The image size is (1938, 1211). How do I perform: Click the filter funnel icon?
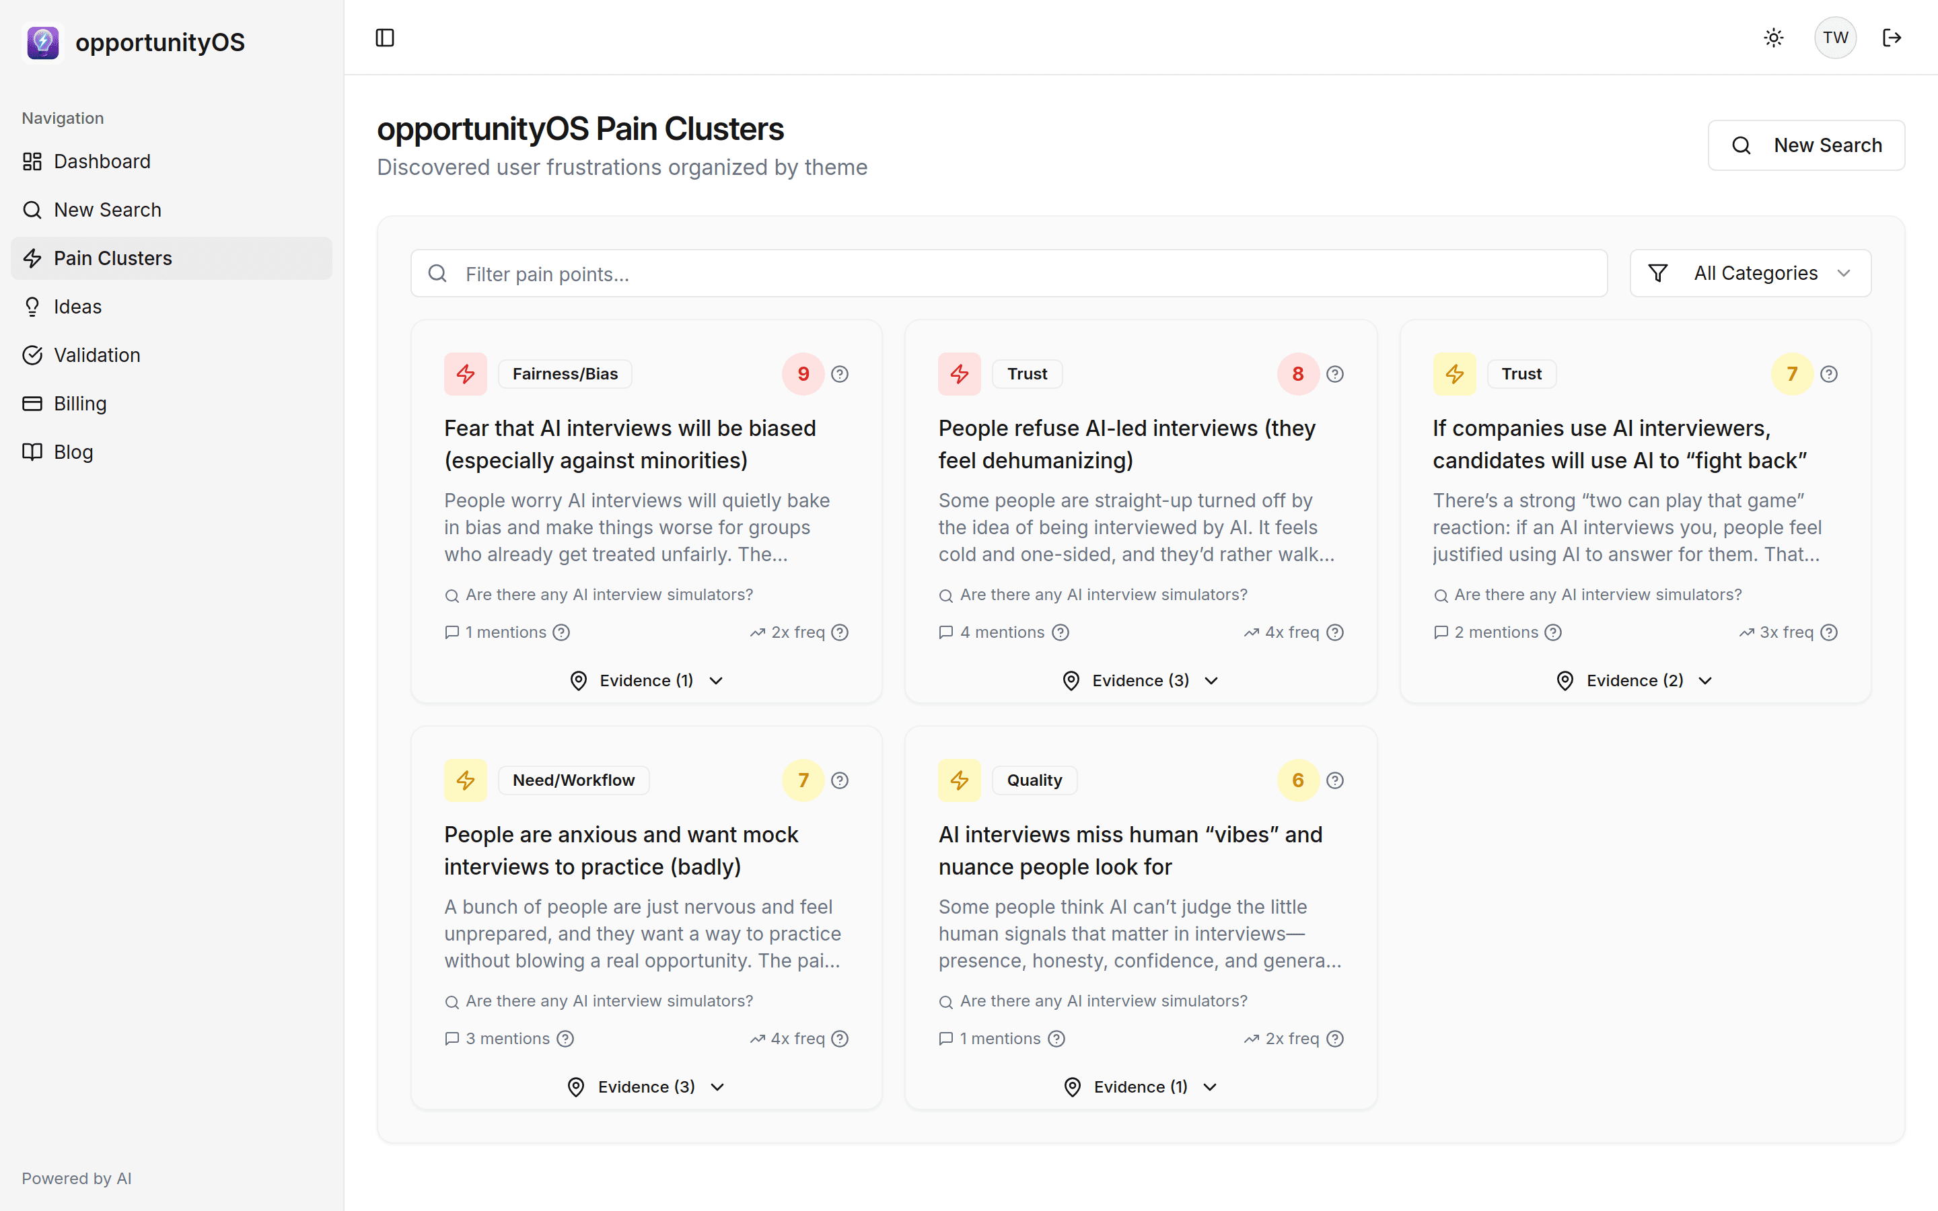click(x=1659, y=272)
